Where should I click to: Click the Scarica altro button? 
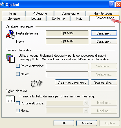coord(104,83)
